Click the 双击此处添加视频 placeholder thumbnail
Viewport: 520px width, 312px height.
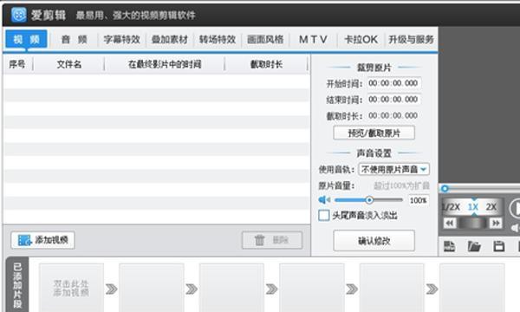(71, 288)
